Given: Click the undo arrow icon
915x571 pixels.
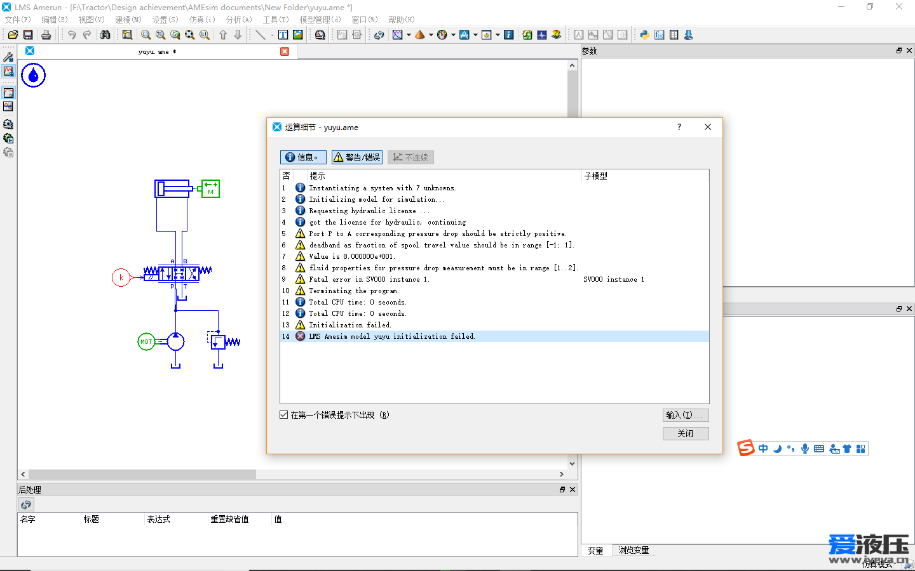Looking at the screenshot, I should click(72, 35).
